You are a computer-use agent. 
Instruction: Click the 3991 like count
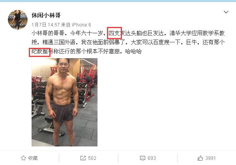click(210, 158)
